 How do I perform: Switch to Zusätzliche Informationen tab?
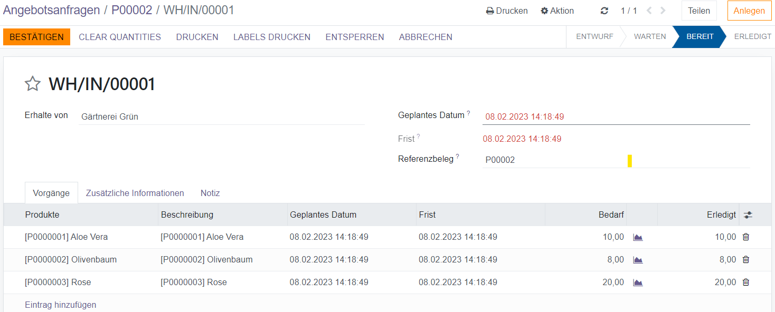(x=135, y=193)
